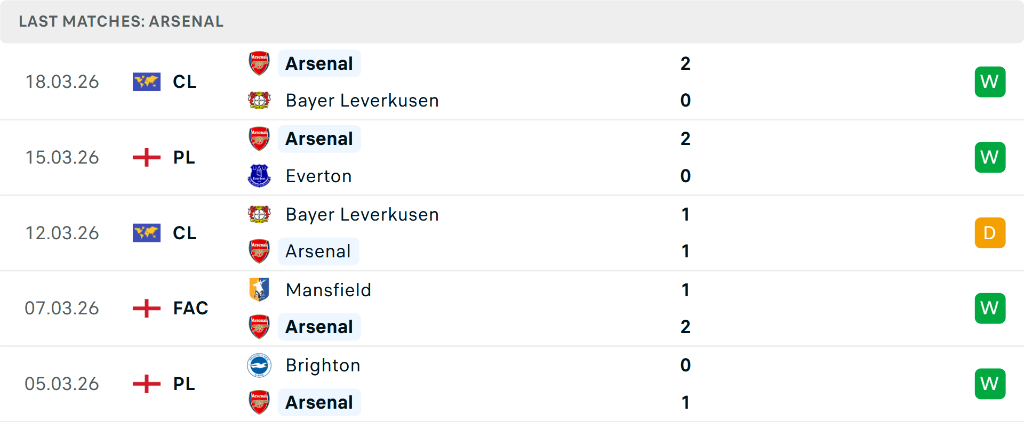This screenshot has width=1024, height=422.
Task: Select the LAST MATCHES: ARSENAL header
Action: pos(121,21)
